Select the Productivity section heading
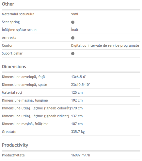The image size is (142, 161). (x=15, y=145)
